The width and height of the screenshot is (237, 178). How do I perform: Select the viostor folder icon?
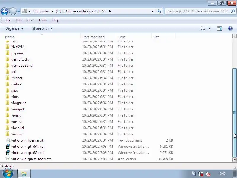[x=8, y=134]
